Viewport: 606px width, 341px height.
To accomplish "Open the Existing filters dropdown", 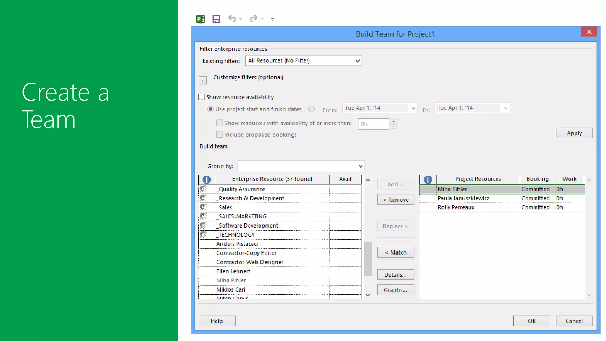I will [357, 61].
